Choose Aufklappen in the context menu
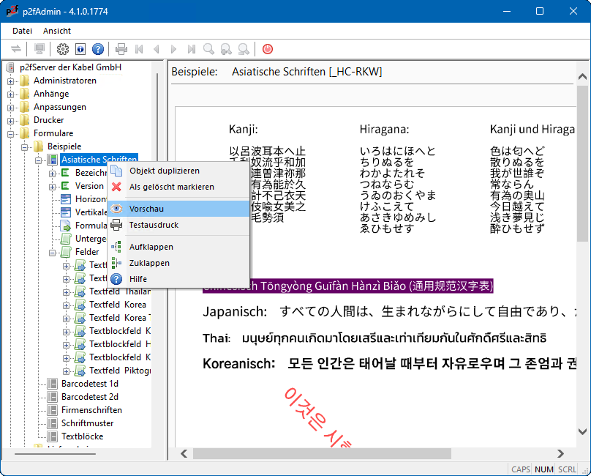Image resolution: width=591 pixels, height=476 pixels. [151, 247]
